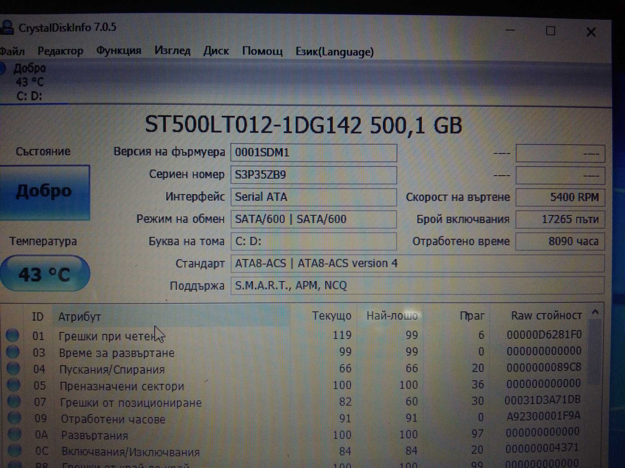Click the status circle for attribute 05
The height and width of the screenshot is (468, 625).
(14, 385)
